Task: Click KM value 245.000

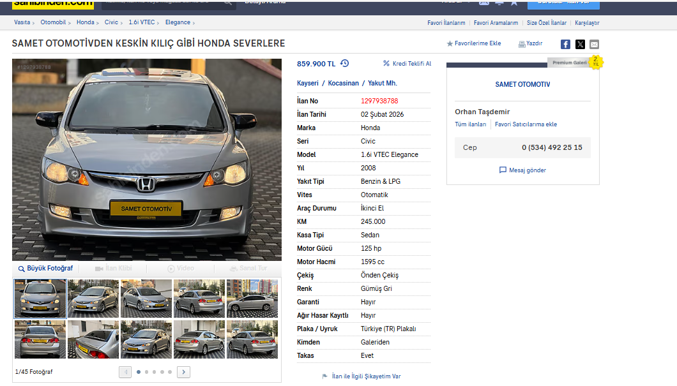Action: (373, 221)
